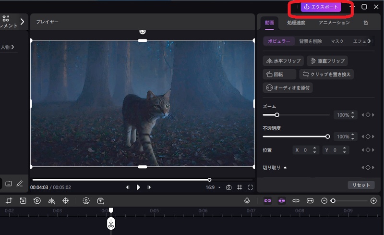Image resolution: width=384 pixels, height=235 pixels.
Task: Click the ズーム slider handle
Action: 277,115
